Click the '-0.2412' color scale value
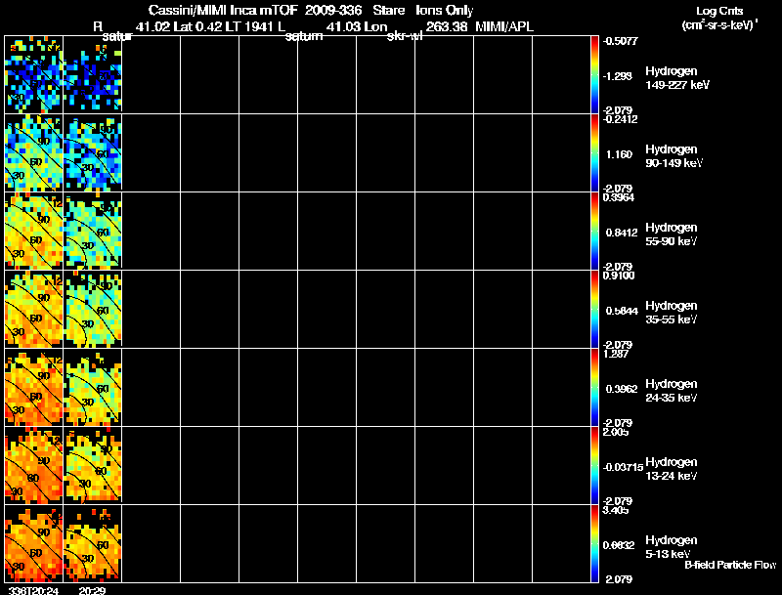The height and width of the screenshot is (595, 782). coord(620,119)
